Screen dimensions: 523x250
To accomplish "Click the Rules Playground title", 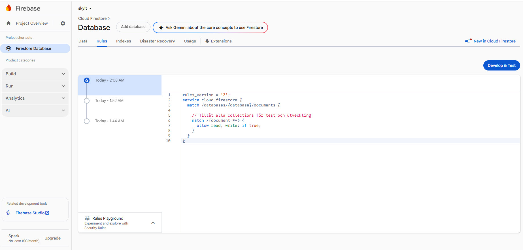I will coord(108,218).
